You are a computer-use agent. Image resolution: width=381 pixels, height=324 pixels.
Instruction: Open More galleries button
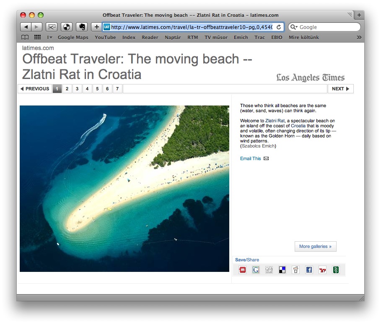coord(315,246)
